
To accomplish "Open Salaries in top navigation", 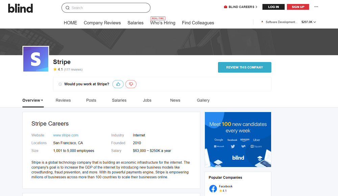I will (x=136, y=23).
